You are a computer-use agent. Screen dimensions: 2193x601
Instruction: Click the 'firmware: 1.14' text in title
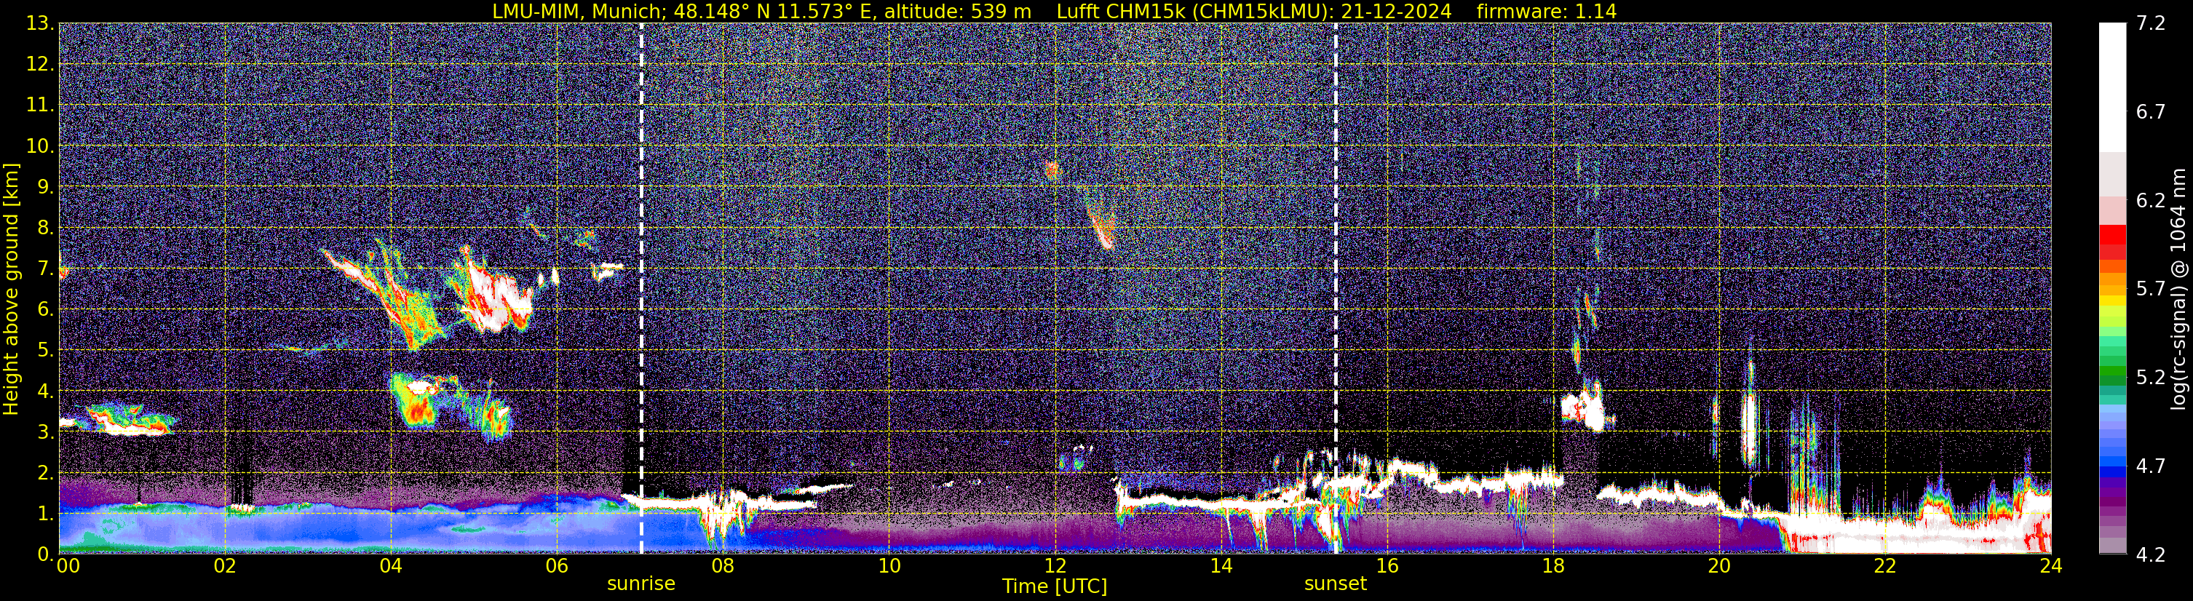click(x=1546, y=11)
